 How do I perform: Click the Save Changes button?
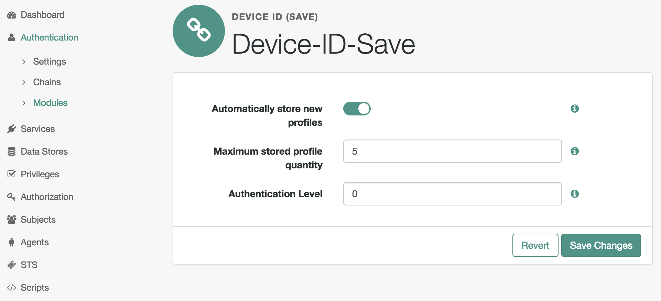coord(601,245)
